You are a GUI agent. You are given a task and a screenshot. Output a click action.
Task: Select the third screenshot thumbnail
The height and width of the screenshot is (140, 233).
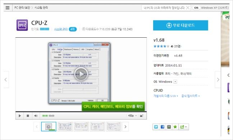[81, 127]
